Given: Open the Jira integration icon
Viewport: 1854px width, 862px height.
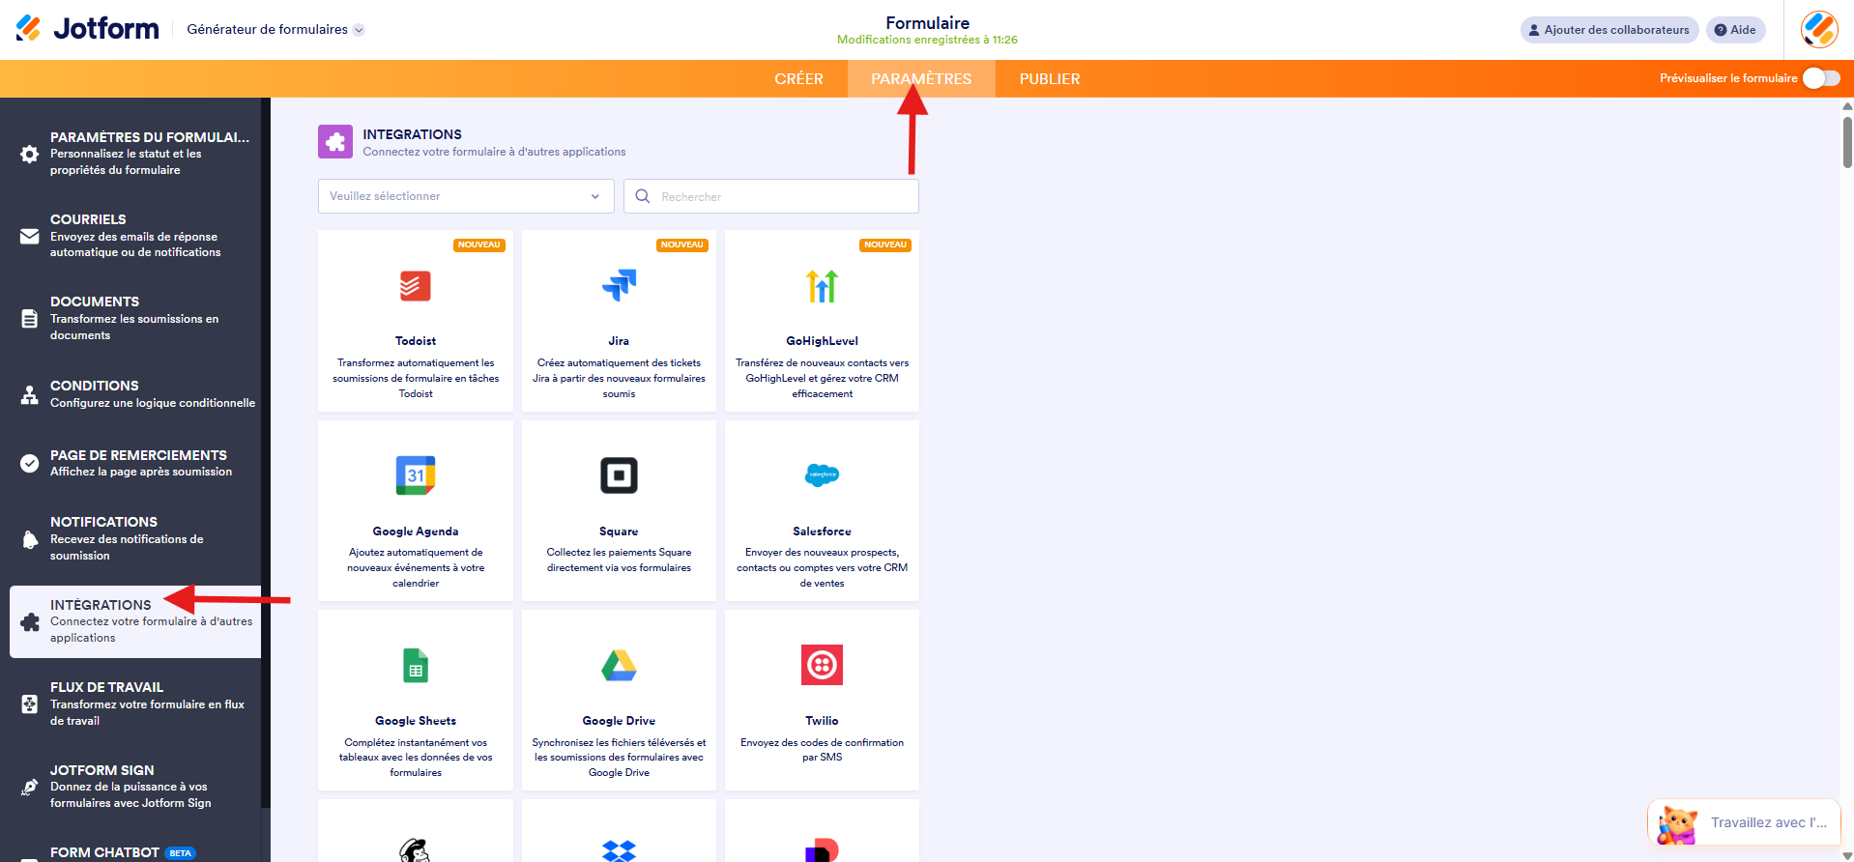Looking at the screenshot, I should point(619,286).
